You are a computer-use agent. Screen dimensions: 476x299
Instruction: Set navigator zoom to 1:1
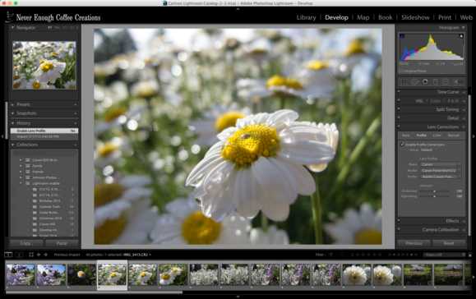coord(65,28)
